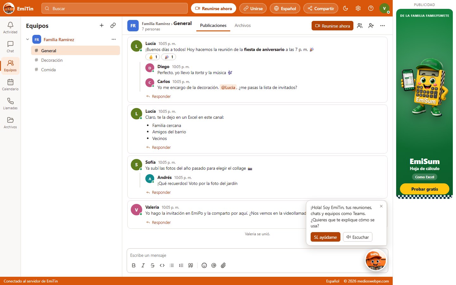The width and height of the screenshot is (456, 285).
Task: Click the Buscar search field
Action: coord(115,9)
